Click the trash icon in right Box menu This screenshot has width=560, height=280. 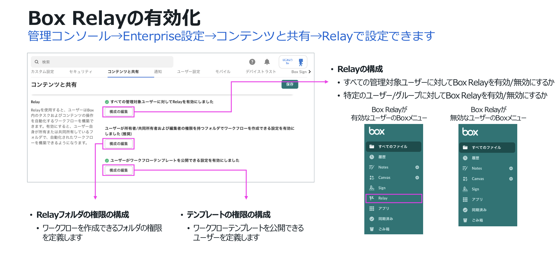465,220
